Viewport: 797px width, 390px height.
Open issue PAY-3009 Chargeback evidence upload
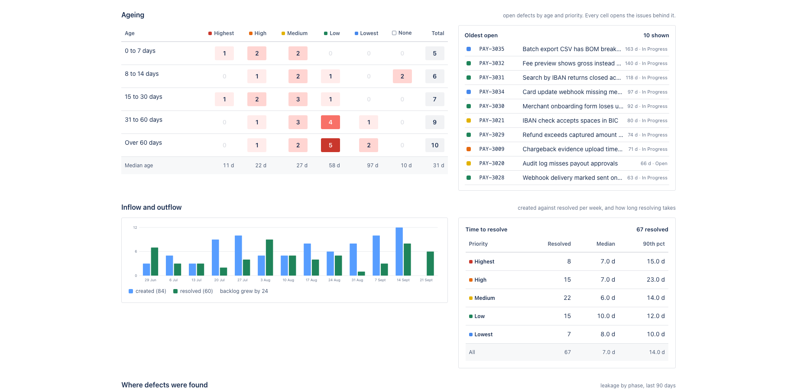(x=567, y=149)
